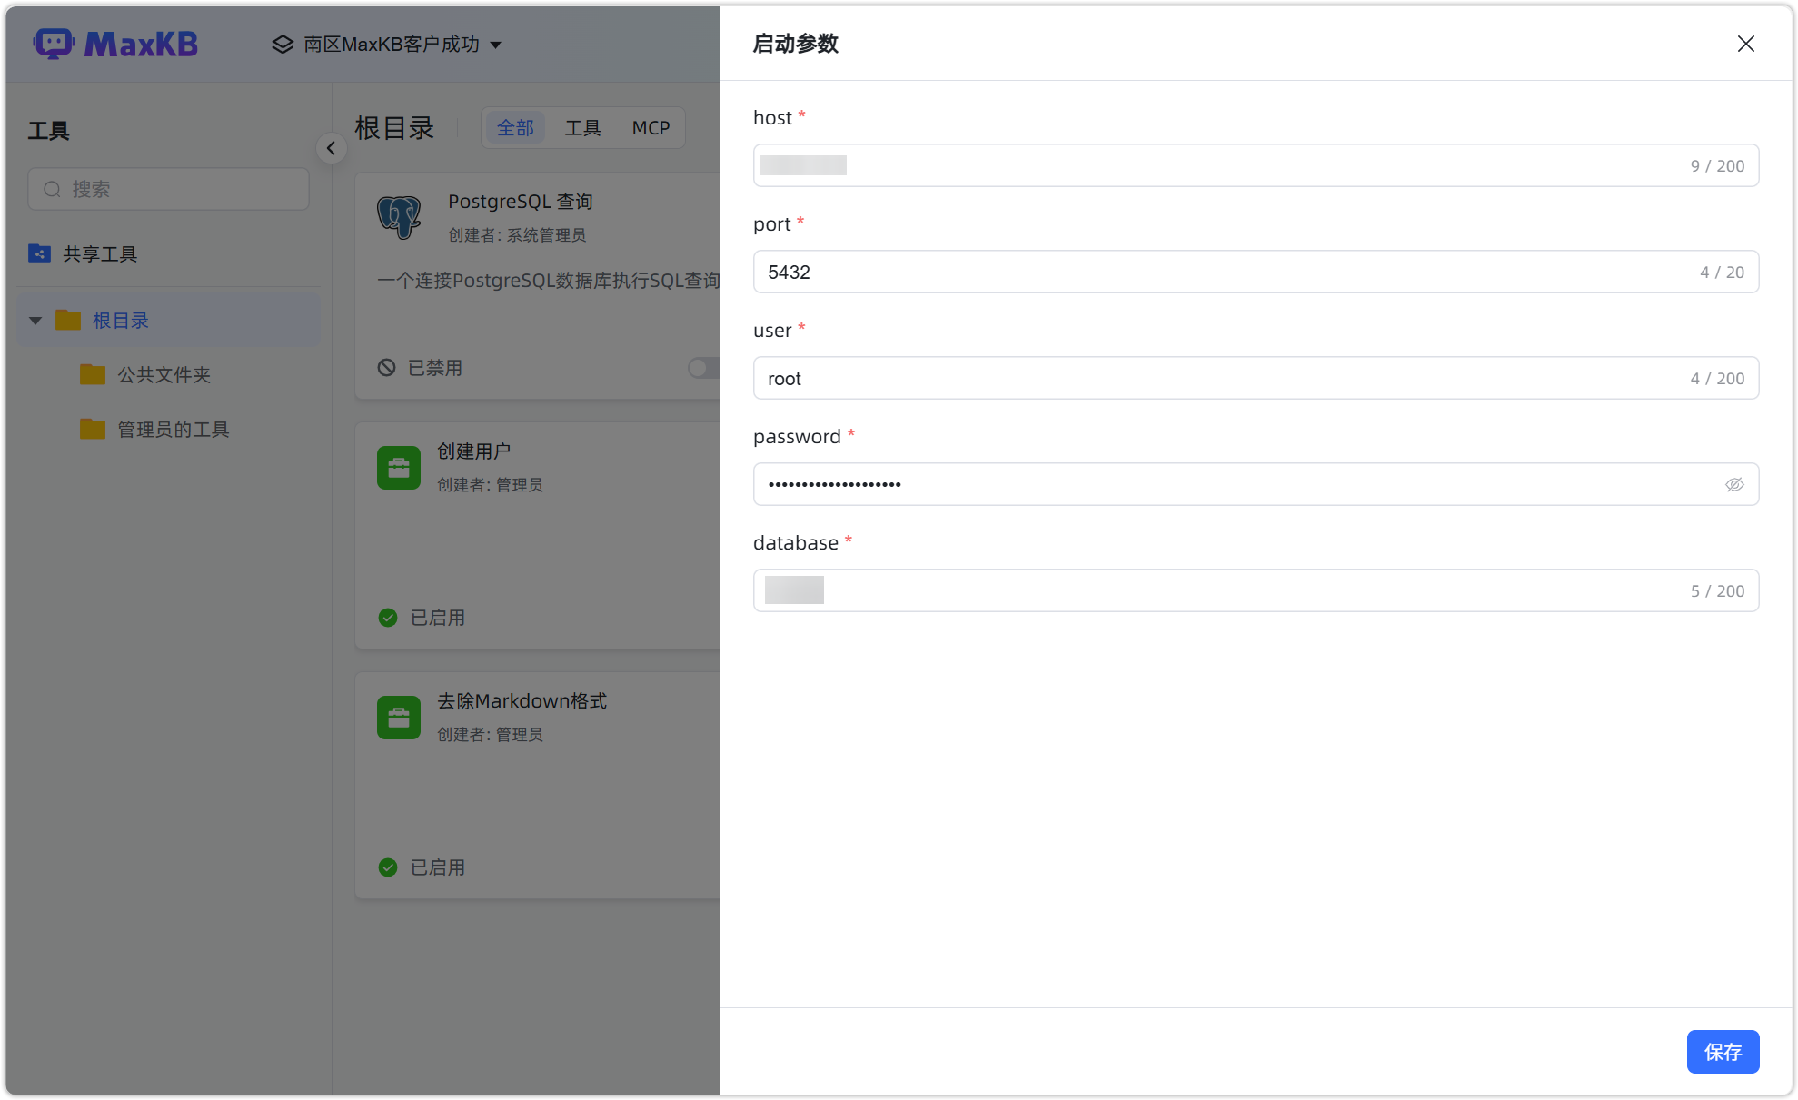The image size is (1798, 1100).
Task: Click the search magnifier icon in sidebar
Action: (52, 189)
